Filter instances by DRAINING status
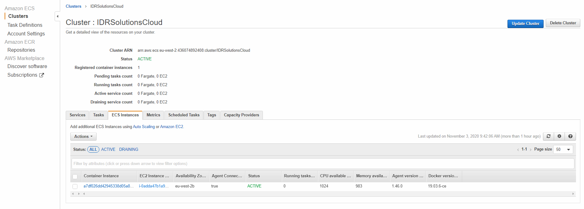Screen dimensions: 584x209 point(129,149)
